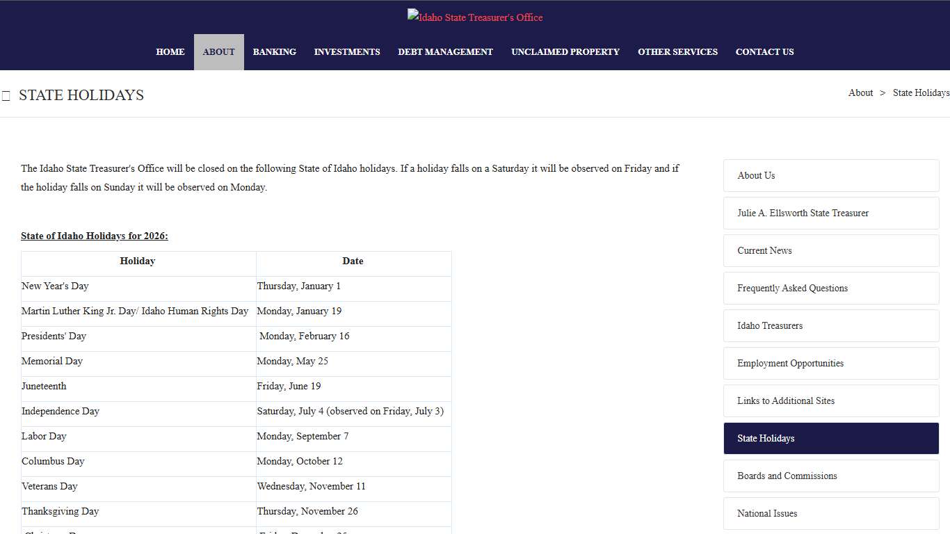Viewport: 950px width, 534px height.
Task: Click the About breadcrumb link
Action: 860,92
